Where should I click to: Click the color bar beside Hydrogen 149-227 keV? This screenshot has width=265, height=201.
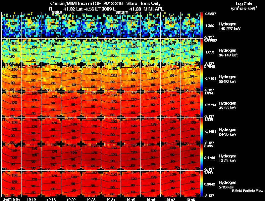pos(202,25)
